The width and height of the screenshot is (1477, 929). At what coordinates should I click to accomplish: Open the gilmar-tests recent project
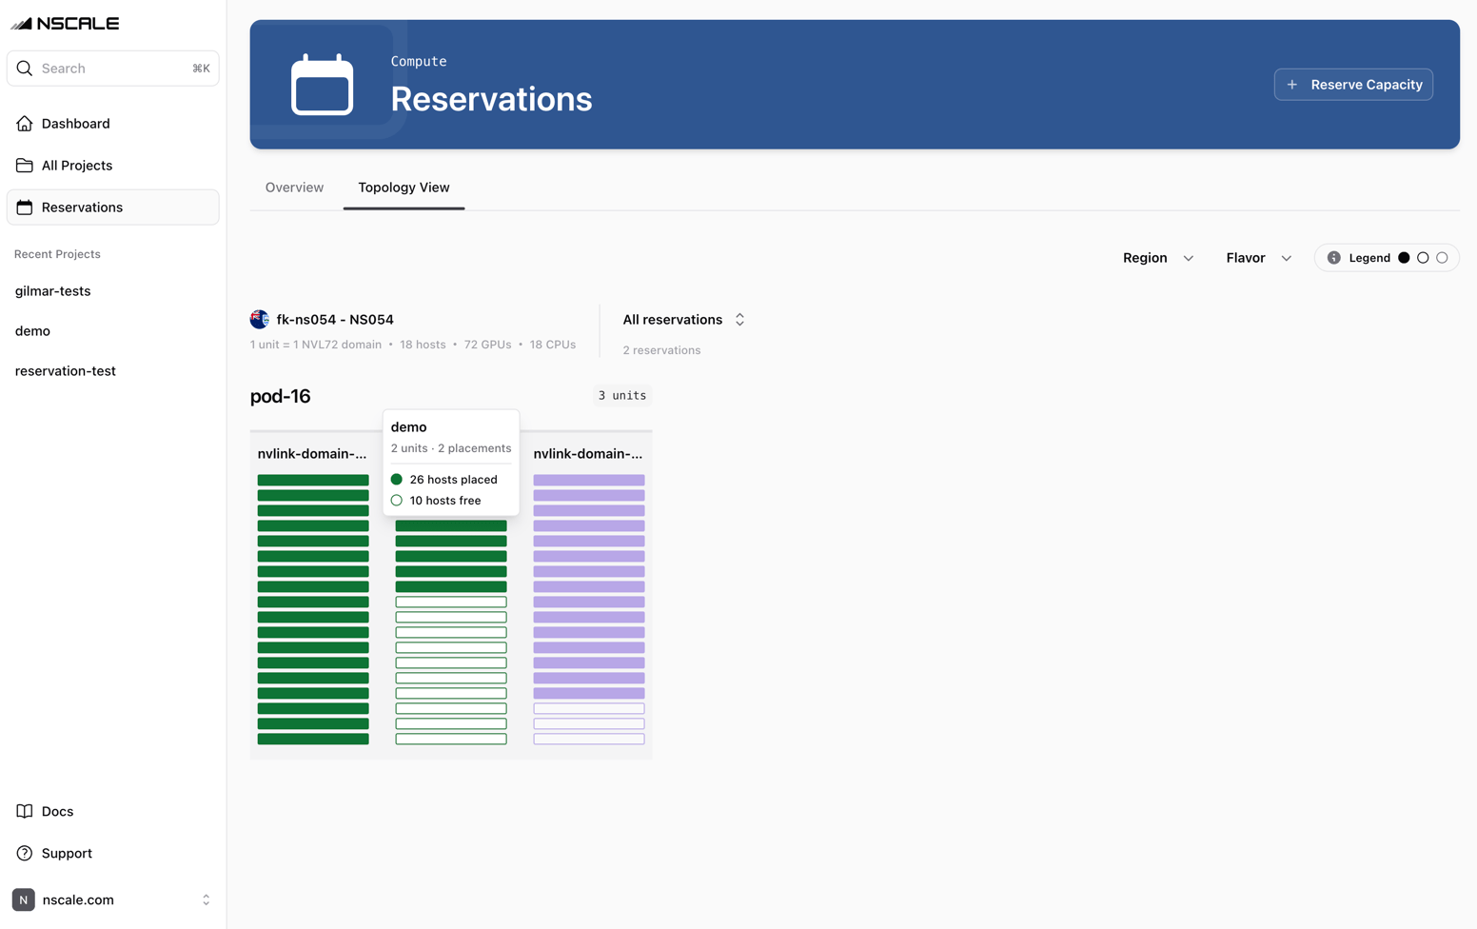53,291
